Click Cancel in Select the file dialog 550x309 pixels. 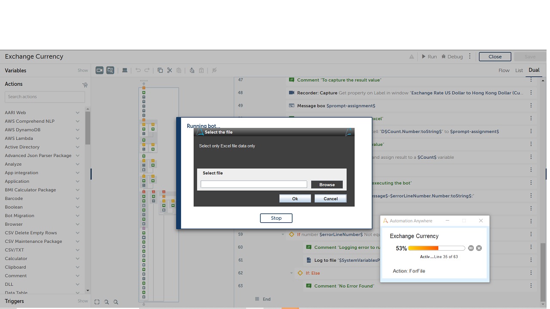tap(330, 198)
